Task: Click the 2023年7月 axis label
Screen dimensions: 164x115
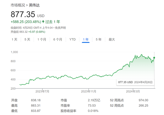Action: click(x=42, y=91)
